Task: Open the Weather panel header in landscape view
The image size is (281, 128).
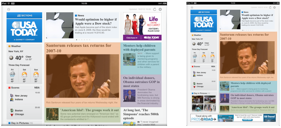Action: (x=24, y=46)
